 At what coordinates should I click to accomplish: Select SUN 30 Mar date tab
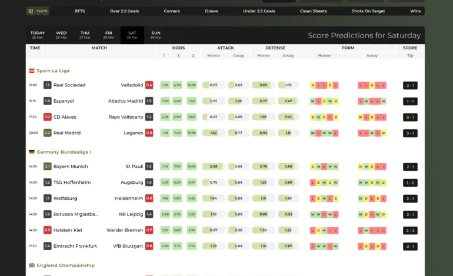point(156,35)
